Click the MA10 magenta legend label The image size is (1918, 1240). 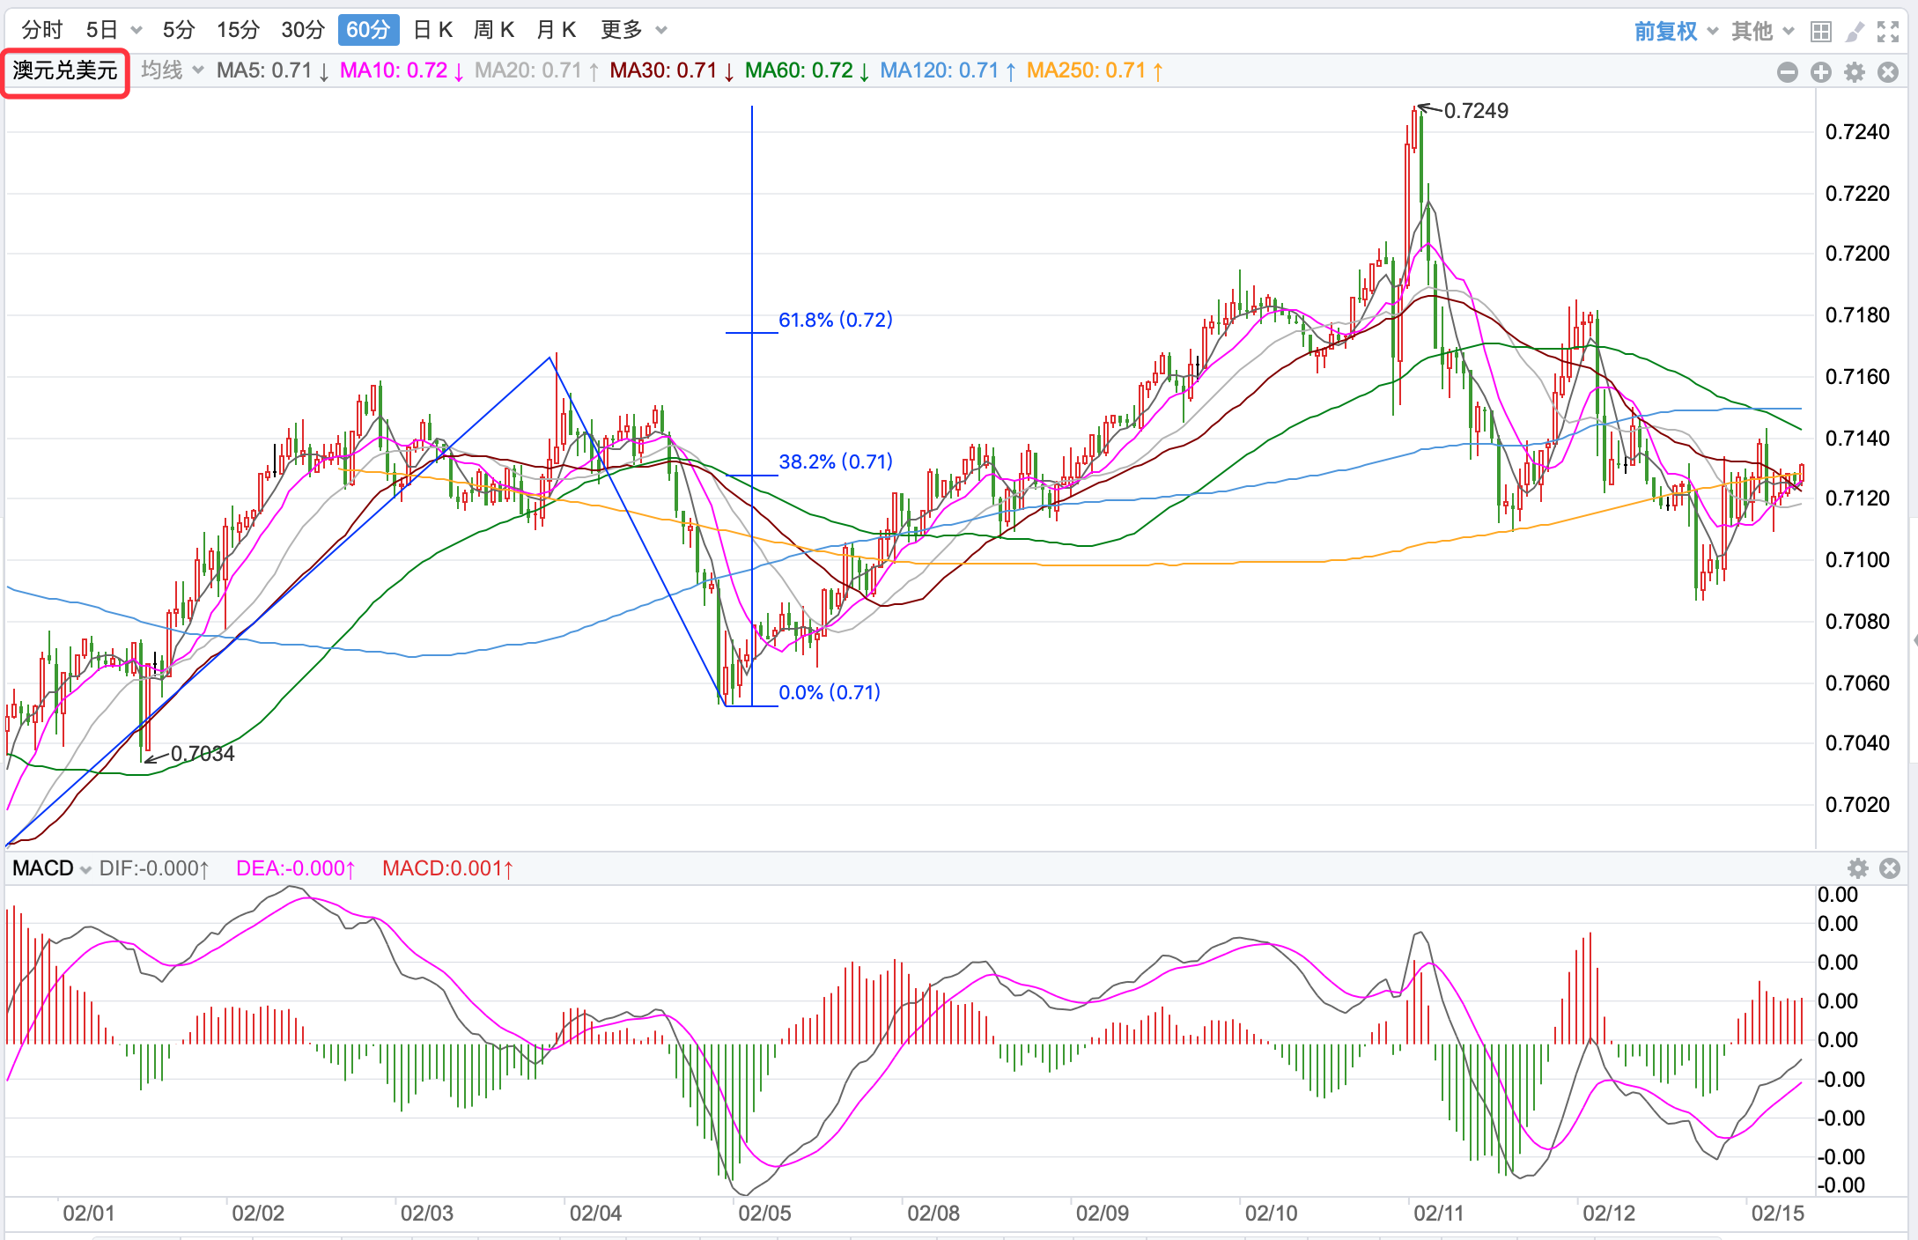(394, 70)
